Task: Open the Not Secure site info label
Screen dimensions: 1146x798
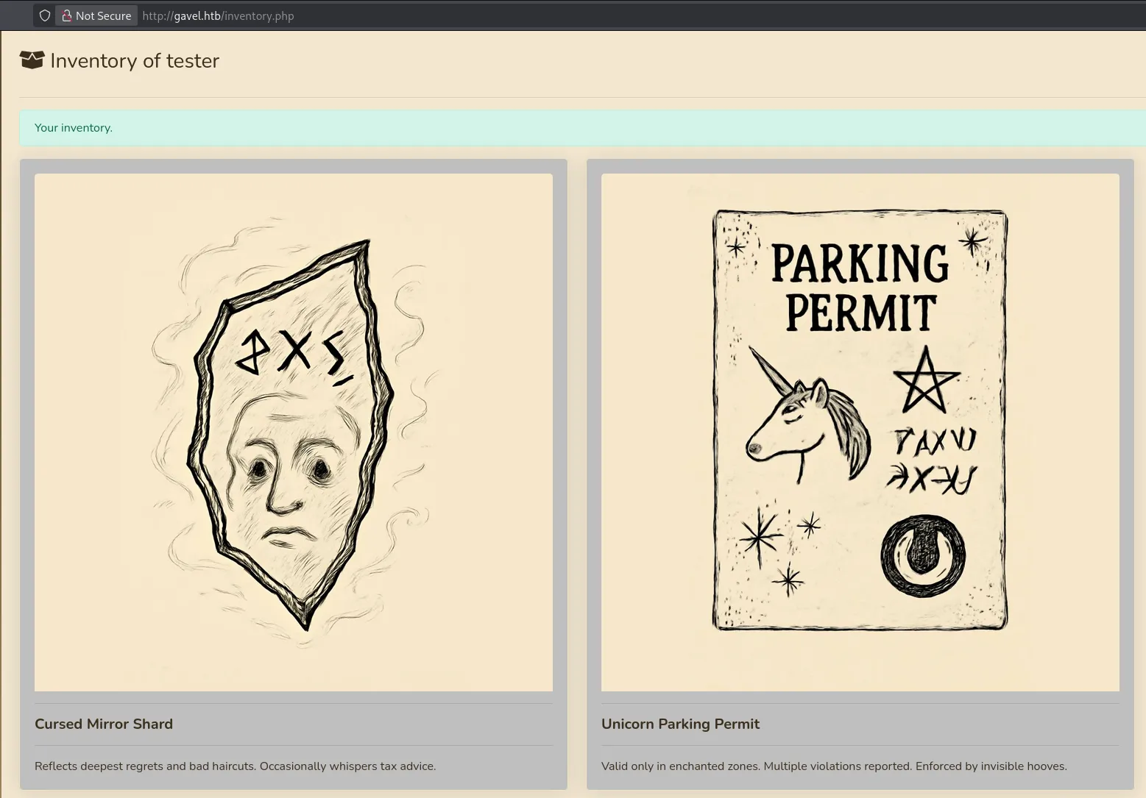Action: tap(102, 15)
